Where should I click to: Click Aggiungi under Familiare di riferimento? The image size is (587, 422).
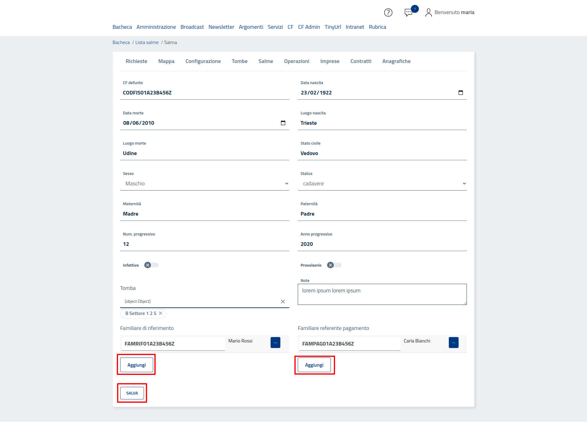136,365
